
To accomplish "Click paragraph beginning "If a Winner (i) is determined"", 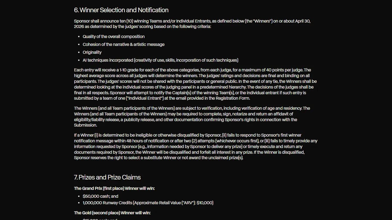I will pyautogui.click(x=196, y=146).
